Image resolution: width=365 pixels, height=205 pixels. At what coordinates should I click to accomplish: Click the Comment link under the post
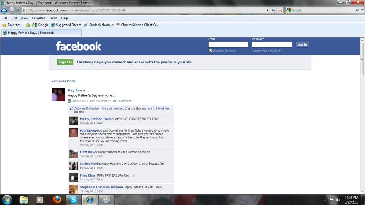tap(125, 101)
